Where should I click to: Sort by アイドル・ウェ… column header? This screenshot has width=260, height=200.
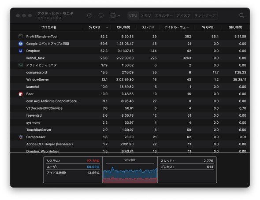[x=177, y=27]
